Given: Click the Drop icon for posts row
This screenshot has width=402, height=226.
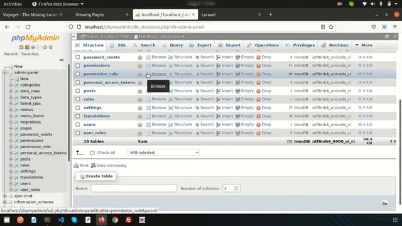Looking at the screenshot, I should point(258,91).
